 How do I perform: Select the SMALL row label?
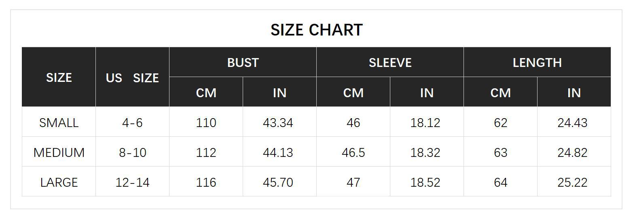[x=59, y=123]
